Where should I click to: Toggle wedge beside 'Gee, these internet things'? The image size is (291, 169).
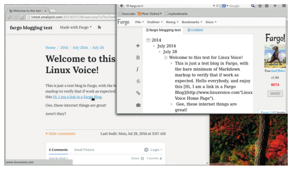(x=171, y=104)
